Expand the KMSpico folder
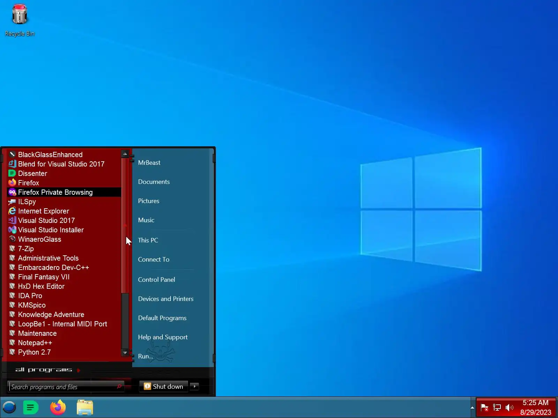Image resolution: width=558 pixels, height=418 pixels. click(65, 305)
